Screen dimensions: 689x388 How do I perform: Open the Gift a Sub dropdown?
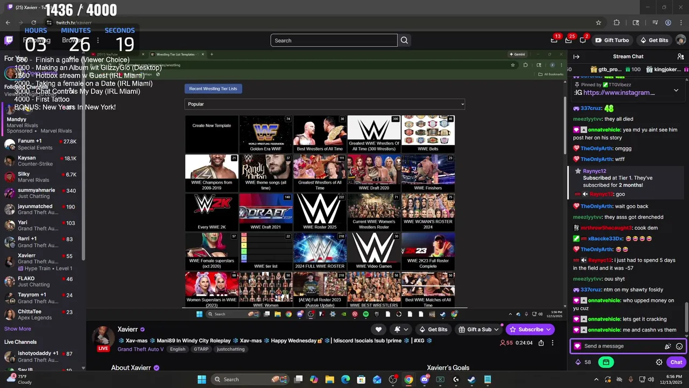pos(479,329)
